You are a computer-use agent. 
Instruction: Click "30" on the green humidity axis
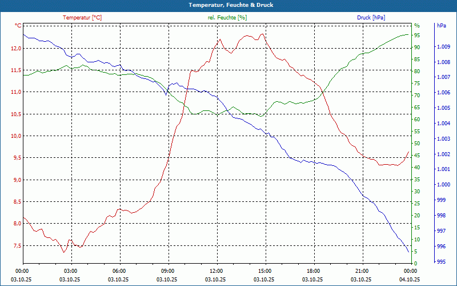pyautogui.click(x=417, y=192)
